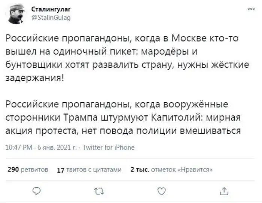The height and width of the screenshot is (203, 262).
Task: Click the 10:47 PM timestamp
Action: click(x=18, y=148)
